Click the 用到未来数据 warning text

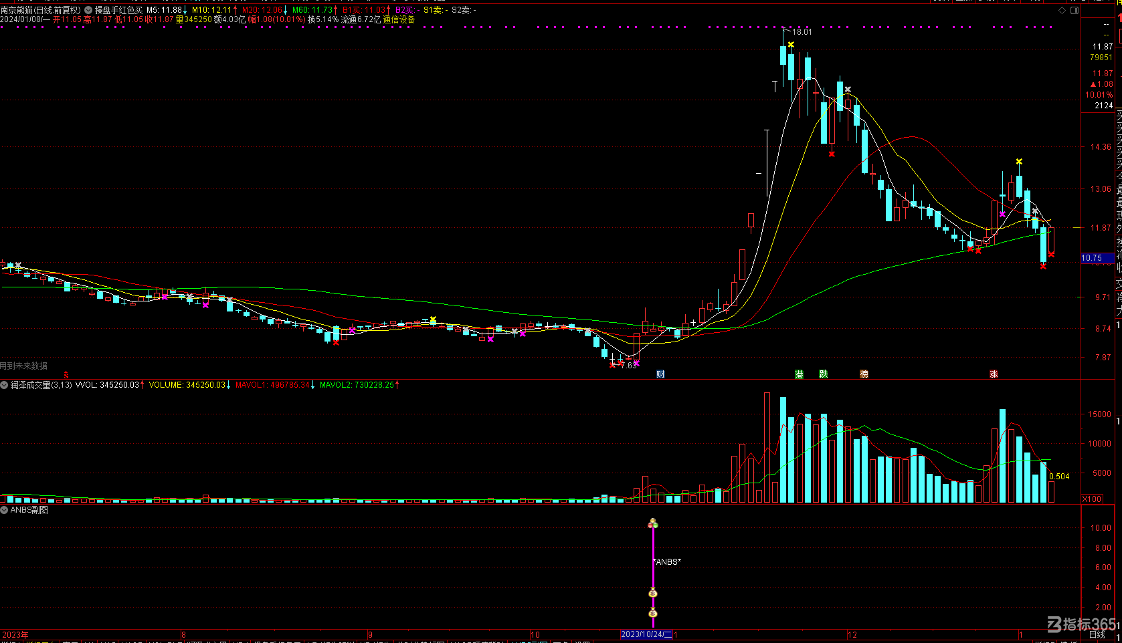[x=24, y=366]
